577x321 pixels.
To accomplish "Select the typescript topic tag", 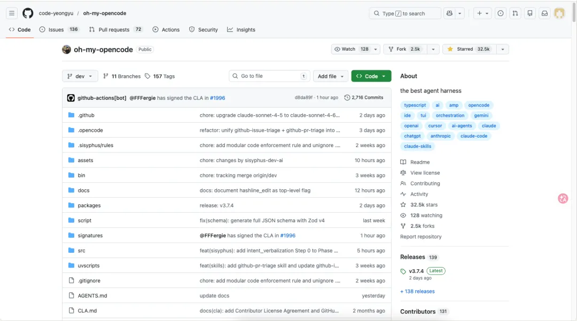I will pos(415,105).
